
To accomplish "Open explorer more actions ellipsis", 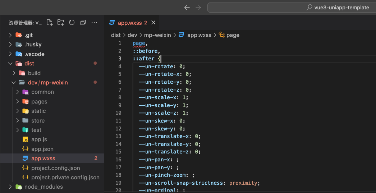I will tap(94, 23).
